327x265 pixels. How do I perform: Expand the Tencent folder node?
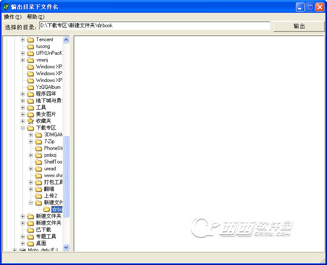click(x=23, y=39)
